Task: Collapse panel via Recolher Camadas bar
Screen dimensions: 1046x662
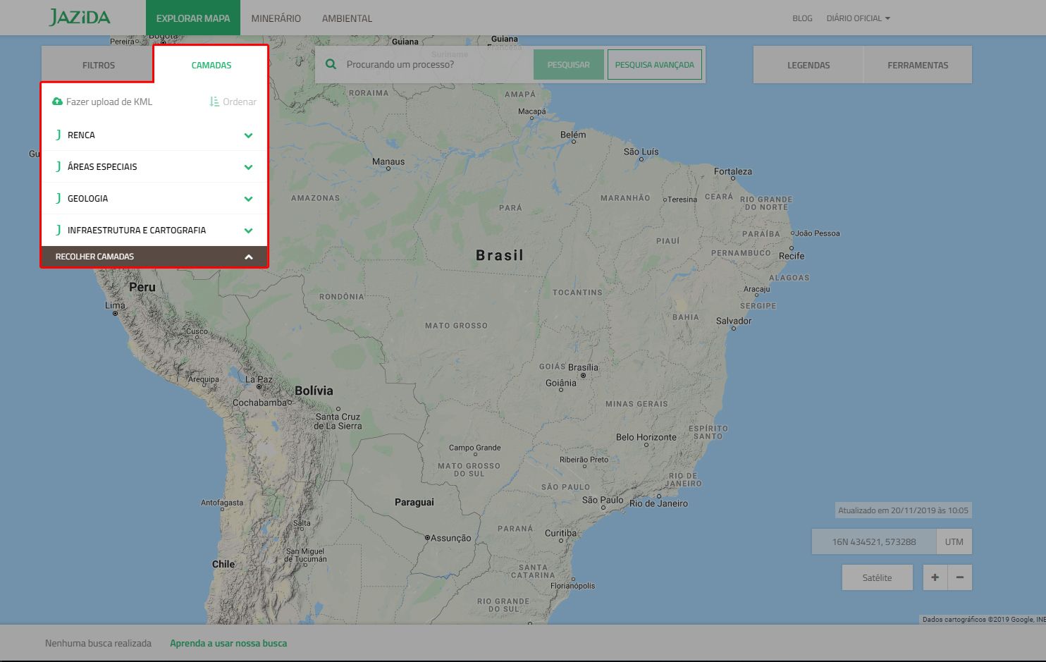Action: (154, 257)
